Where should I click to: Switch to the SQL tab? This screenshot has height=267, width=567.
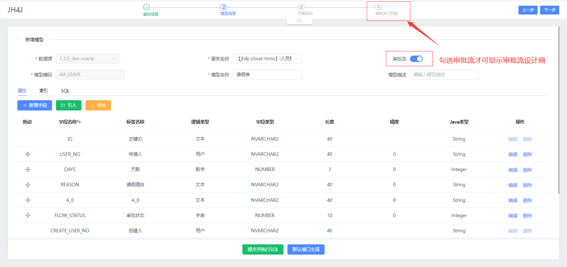click(x=65, y=91)
